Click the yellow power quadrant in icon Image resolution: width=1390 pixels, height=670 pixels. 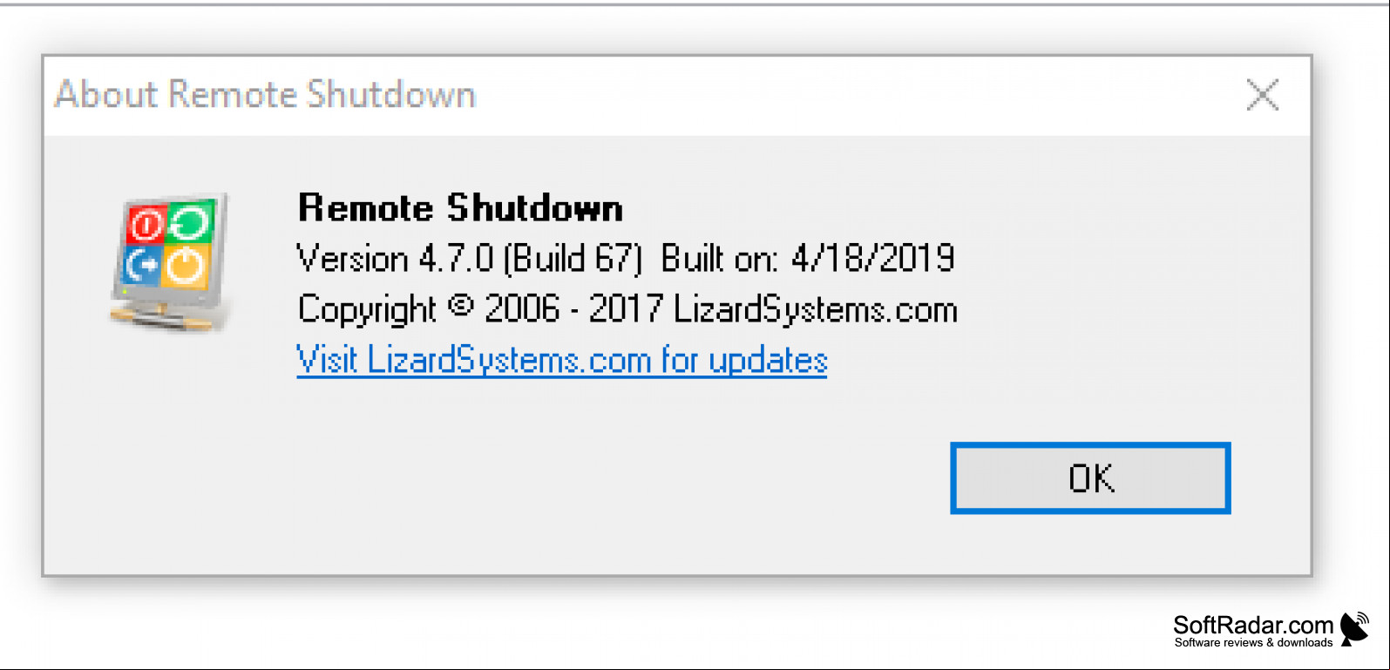point(185,266)
